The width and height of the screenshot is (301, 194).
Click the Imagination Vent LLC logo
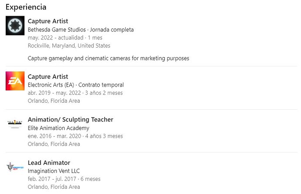tap(15, 167)
